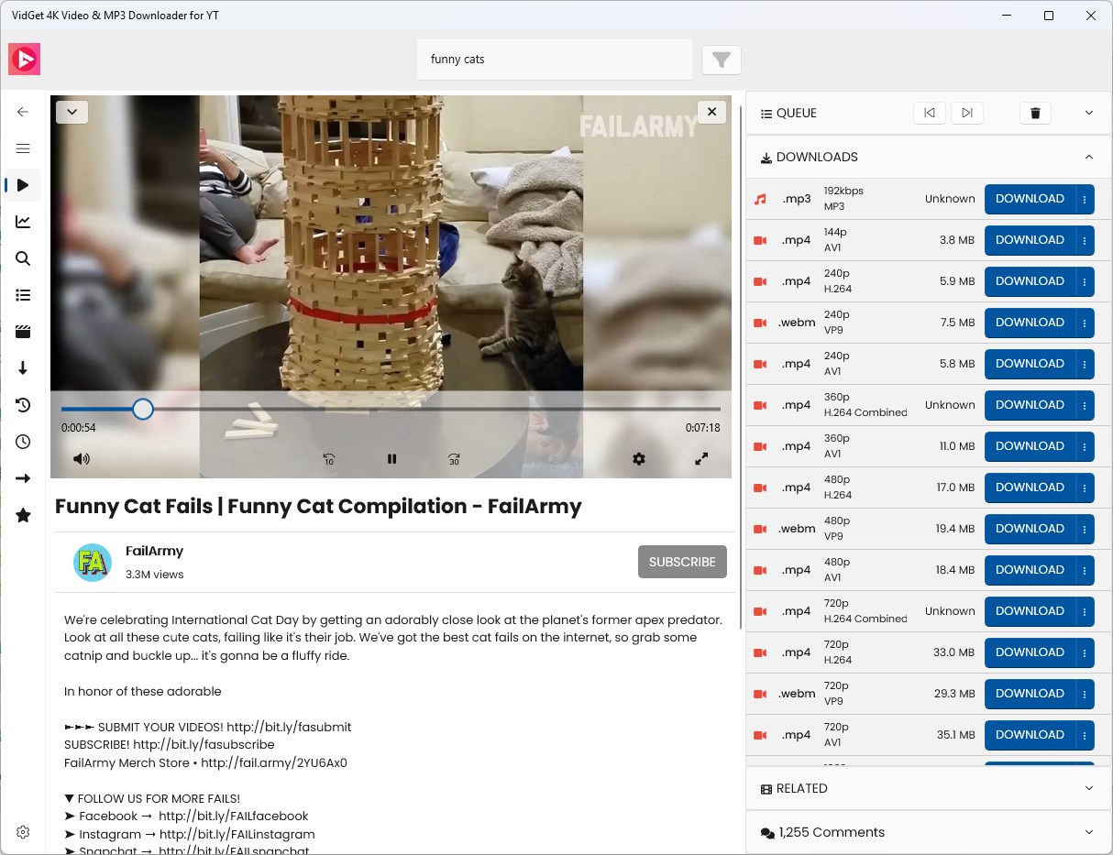Close the video player with X
The image size is (1113, 855).
tap(711, 112)
